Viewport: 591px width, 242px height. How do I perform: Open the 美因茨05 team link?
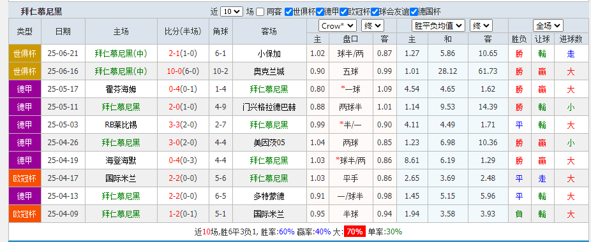[269, 143]
